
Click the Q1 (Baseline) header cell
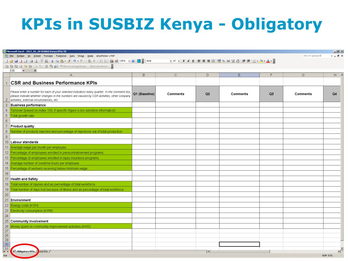point(144,94)
